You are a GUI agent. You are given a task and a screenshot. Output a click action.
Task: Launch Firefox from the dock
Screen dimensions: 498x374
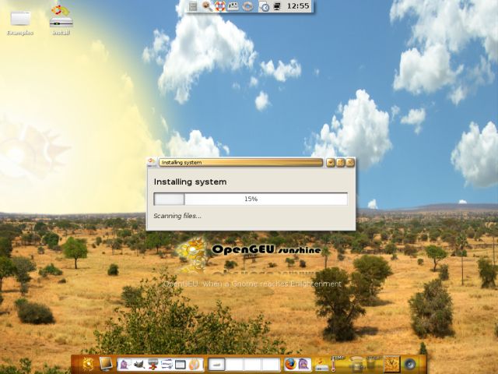coord(290,364)
